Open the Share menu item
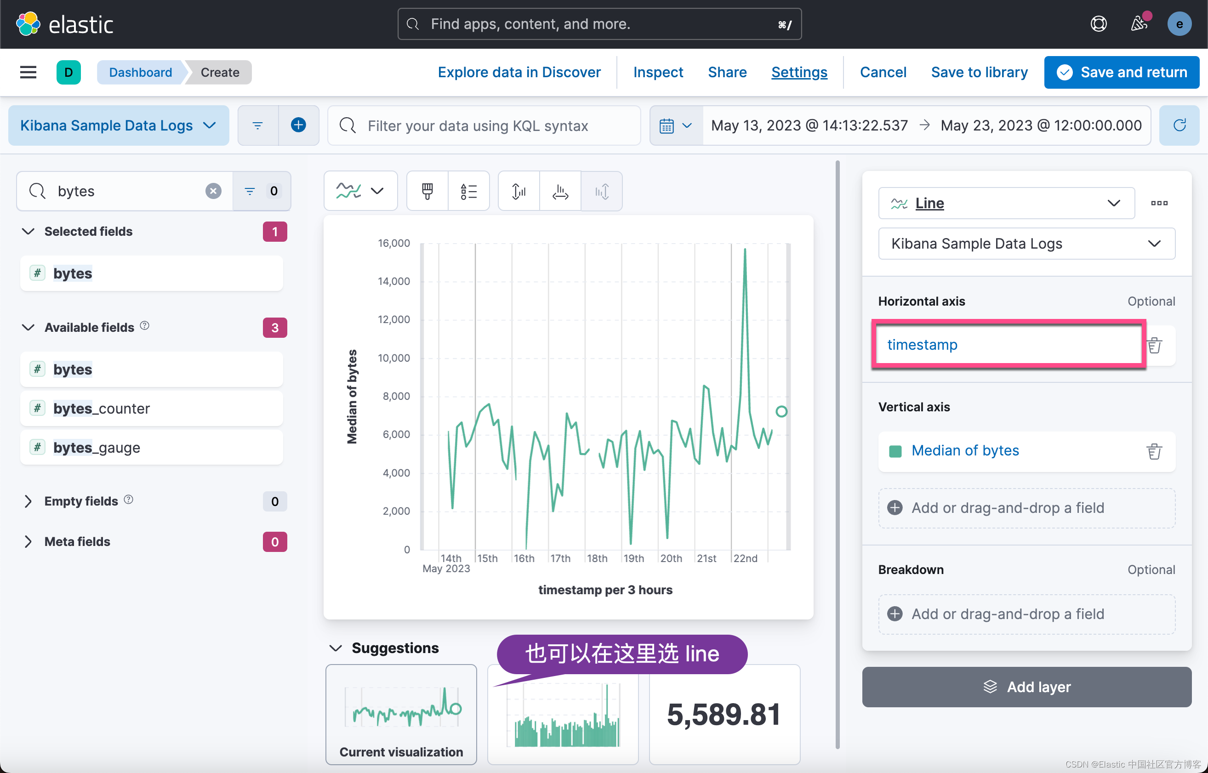The height and width of the screenshot is (773, 1208). (727, 72)
